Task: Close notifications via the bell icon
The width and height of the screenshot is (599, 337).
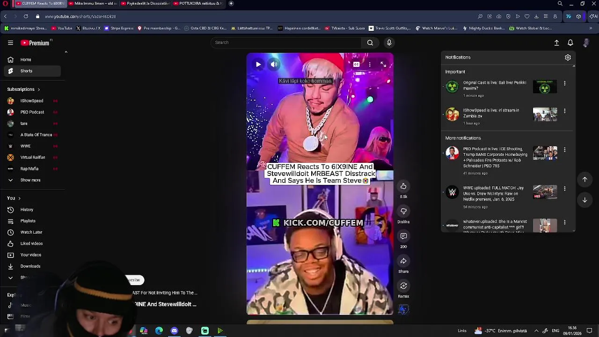Action: [570, 43]
